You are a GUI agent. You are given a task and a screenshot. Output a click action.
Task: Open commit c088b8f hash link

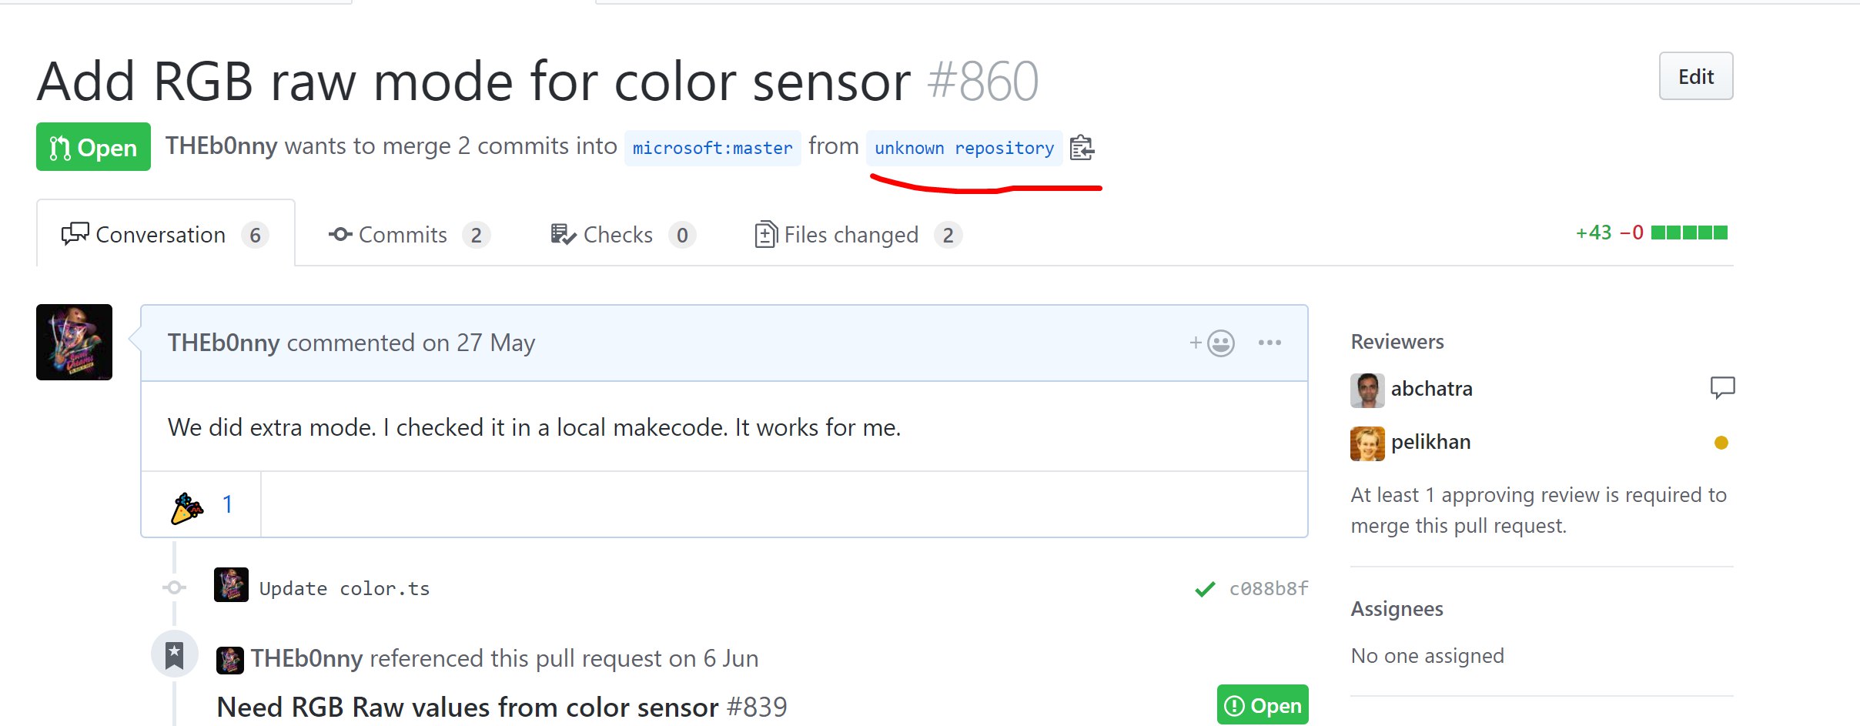pyautogui.click(x=1268, y=589)
